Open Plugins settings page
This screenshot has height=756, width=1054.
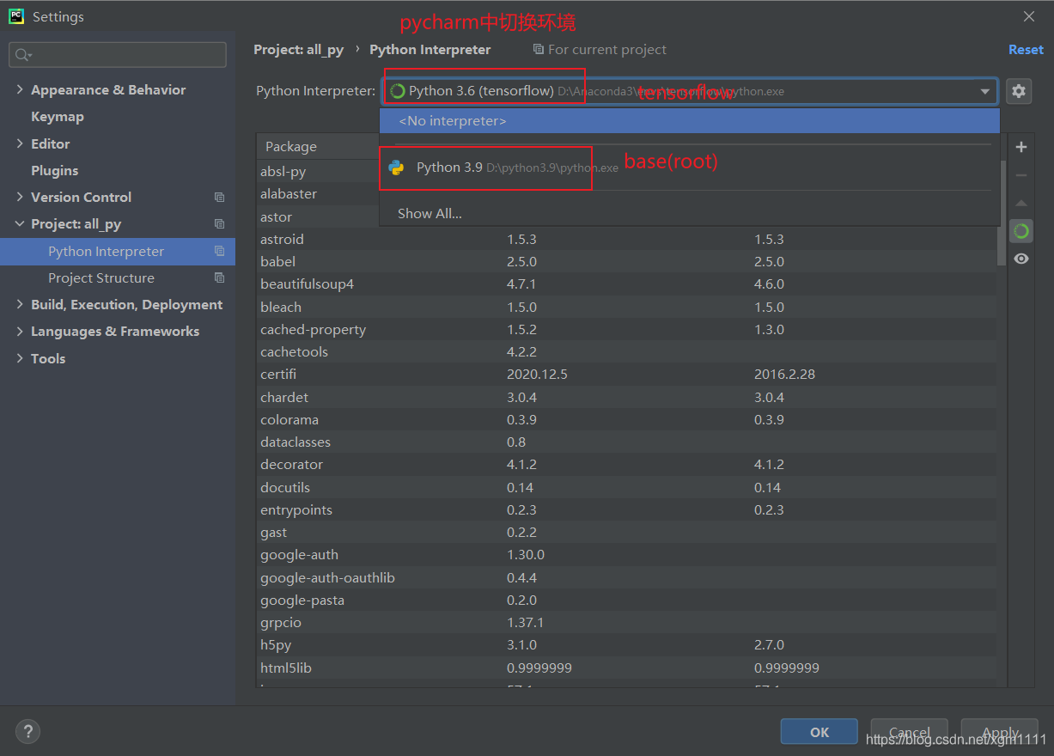pos(55,171)
